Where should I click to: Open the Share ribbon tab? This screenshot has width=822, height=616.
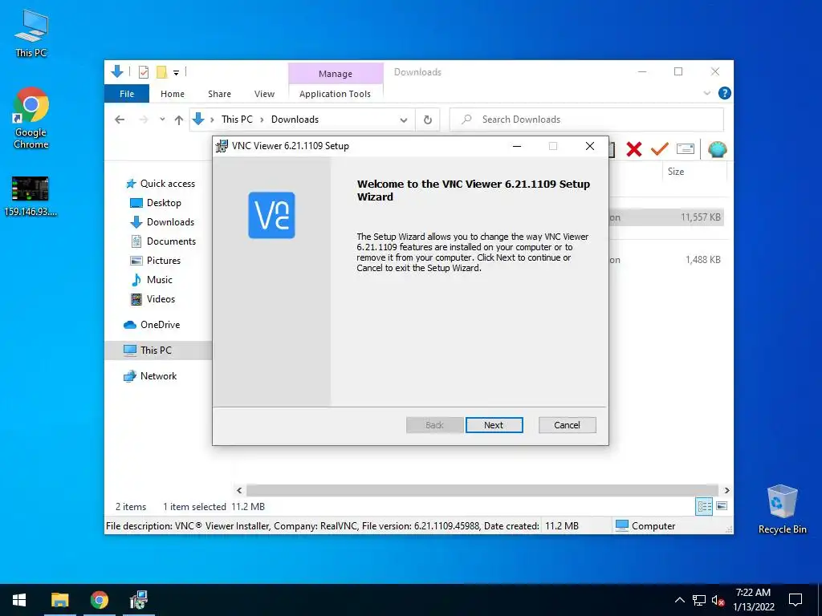click(x=219, y=94)
